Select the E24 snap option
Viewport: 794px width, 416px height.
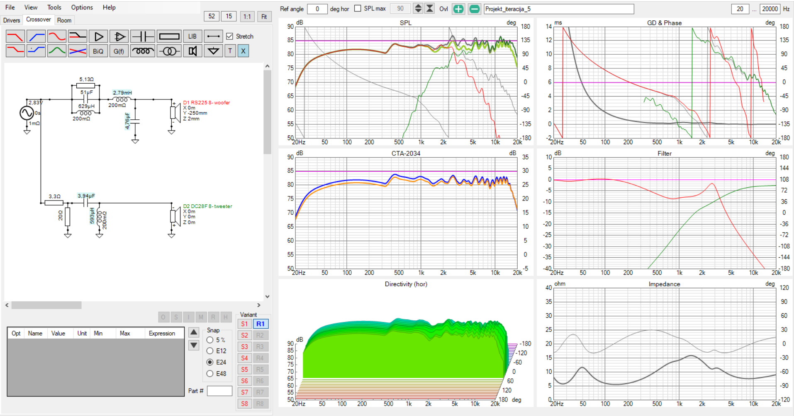[210, 362]
